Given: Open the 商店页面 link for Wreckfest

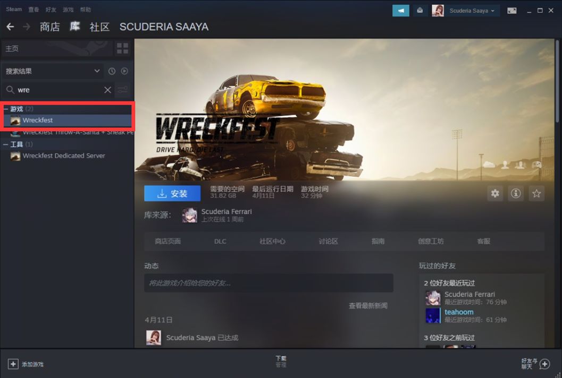Looking at the screenshot, I should (167, 241).
